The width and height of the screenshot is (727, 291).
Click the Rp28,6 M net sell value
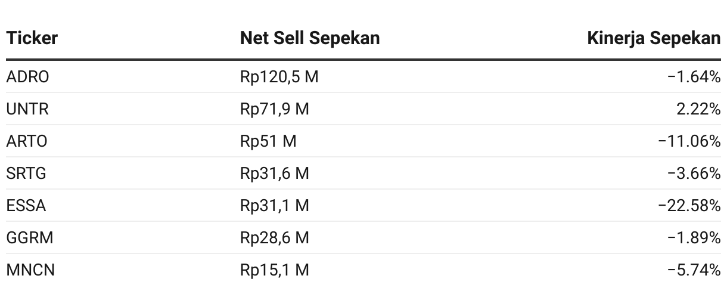coord(275,238)
